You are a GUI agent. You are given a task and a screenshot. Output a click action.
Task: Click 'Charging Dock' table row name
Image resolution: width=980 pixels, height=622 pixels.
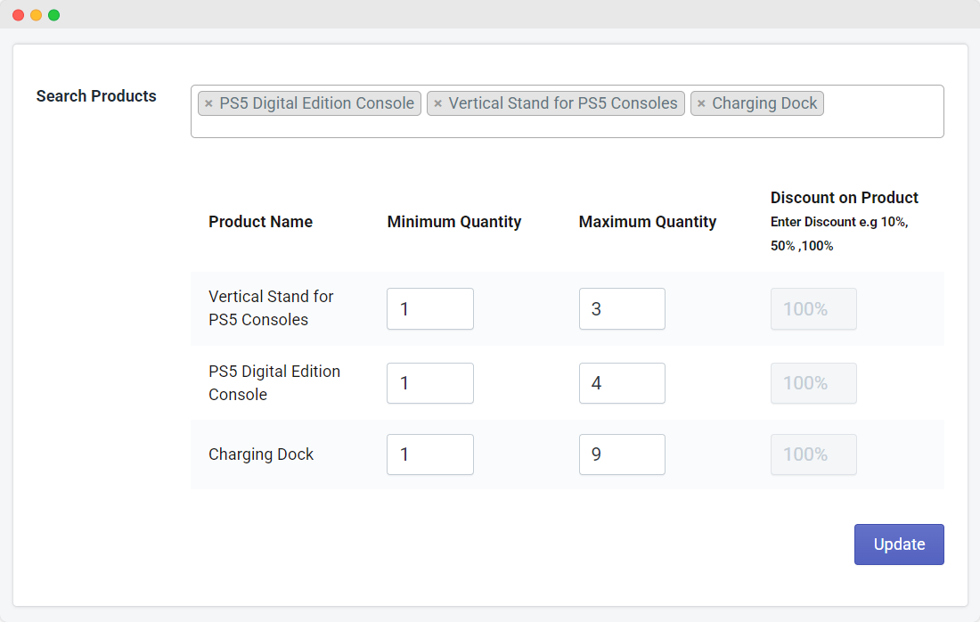pos(261,454)
